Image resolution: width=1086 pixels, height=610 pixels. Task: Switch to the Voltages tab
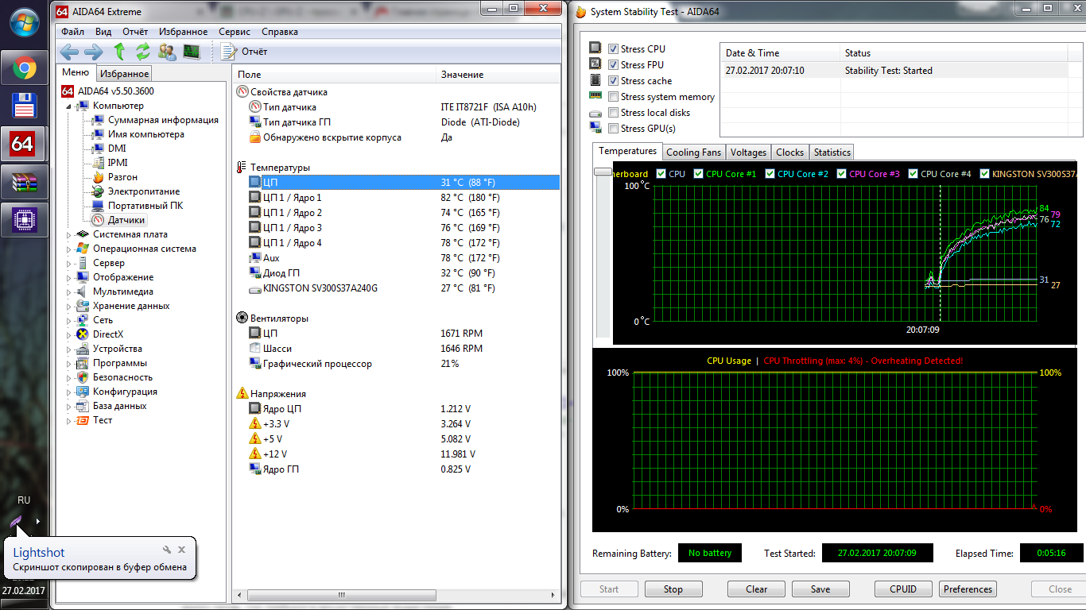pos(748,152)
